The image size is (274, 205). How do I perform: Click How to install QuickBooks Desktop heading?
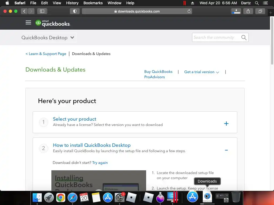click(92, 145)
